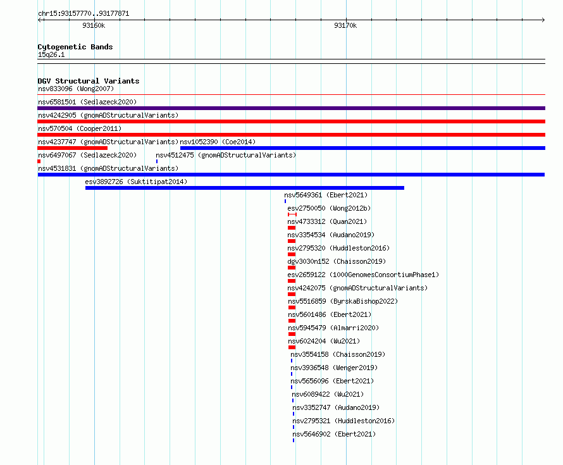Screen dimensions: 563x465
Task: Click nsv5649361 (Ebert2021) label
Action: [326, 195]
